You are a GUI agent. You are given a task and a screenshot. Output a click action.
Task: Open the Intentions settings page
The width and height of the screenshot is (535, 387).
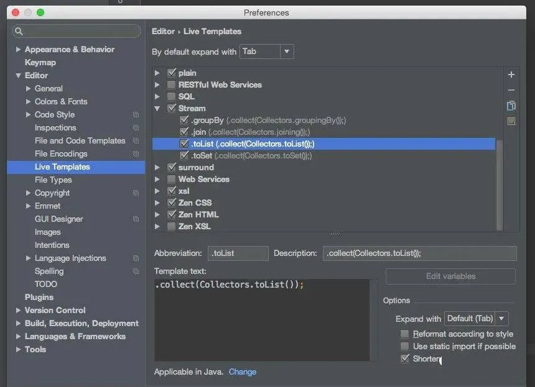coord(52,245)
